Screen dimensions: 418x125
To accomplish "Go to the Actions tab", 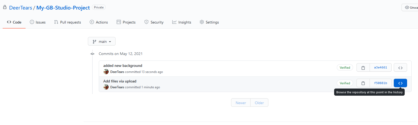I will (99, 22).
